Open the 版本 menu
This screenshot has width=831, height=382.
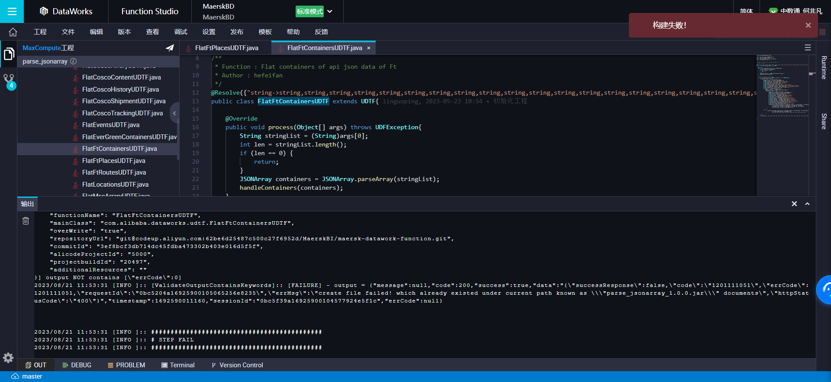point(125,32)
